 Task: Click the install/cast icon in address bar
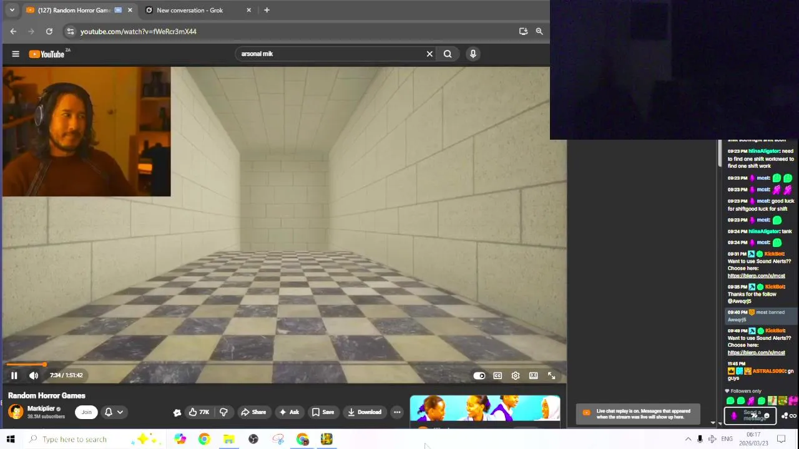523,31
